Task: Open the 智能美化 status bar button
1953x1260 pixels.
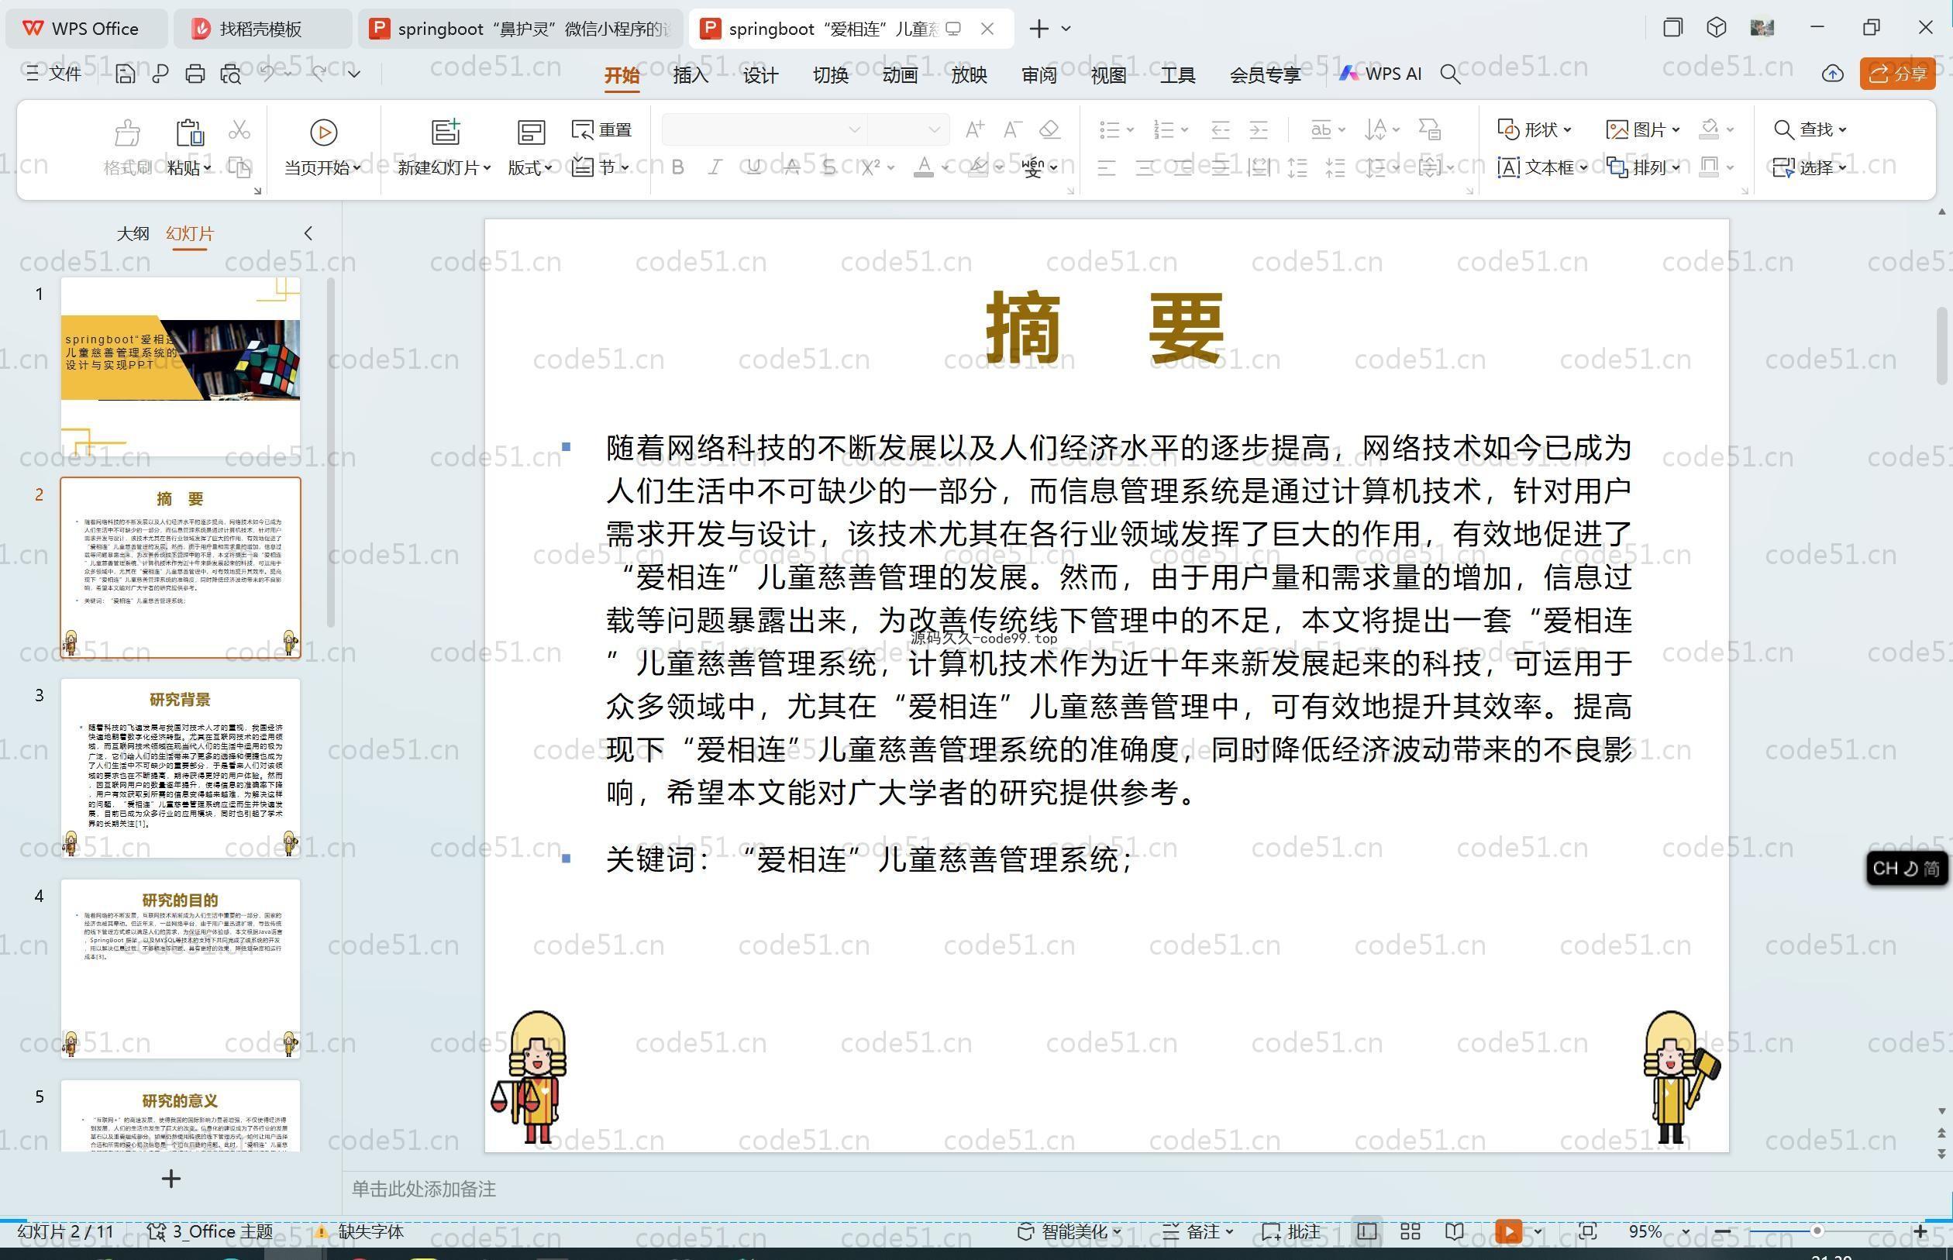Action: [1069, 1231]
